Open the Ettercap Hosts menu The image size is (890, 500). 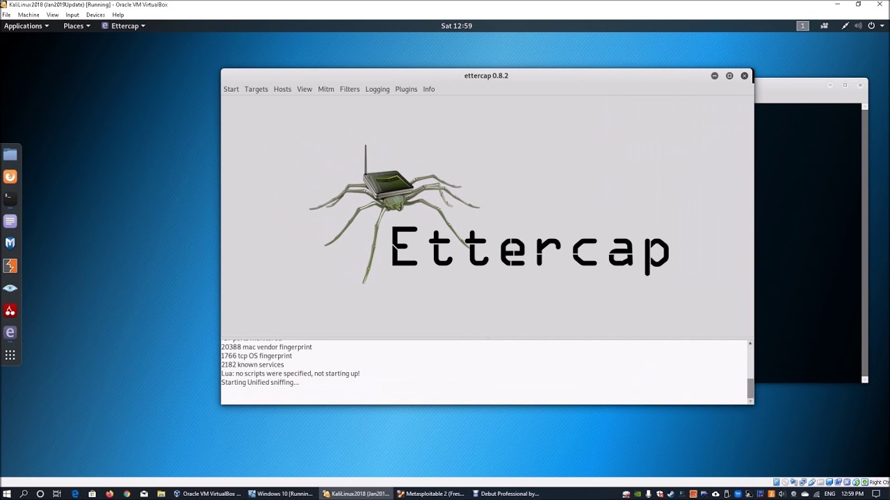tap(282, 89)
